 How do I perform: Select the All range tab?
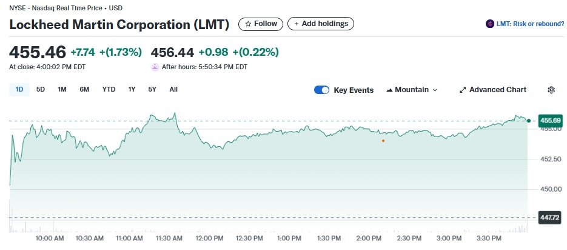(173, 89)
